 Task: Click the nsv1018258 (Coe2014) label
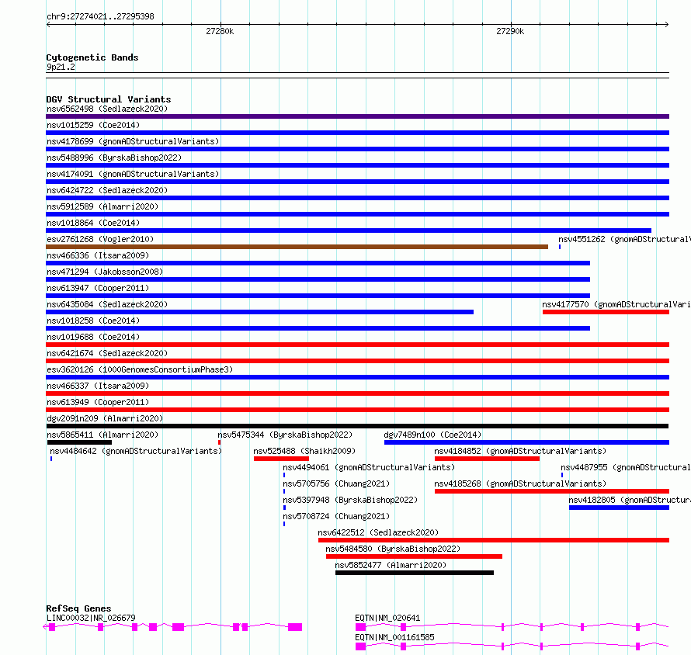pos(93,321)
